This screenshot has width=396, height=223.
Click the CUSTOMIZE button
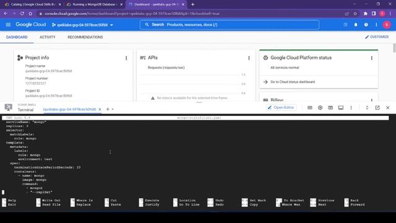[x=377, y=37]
